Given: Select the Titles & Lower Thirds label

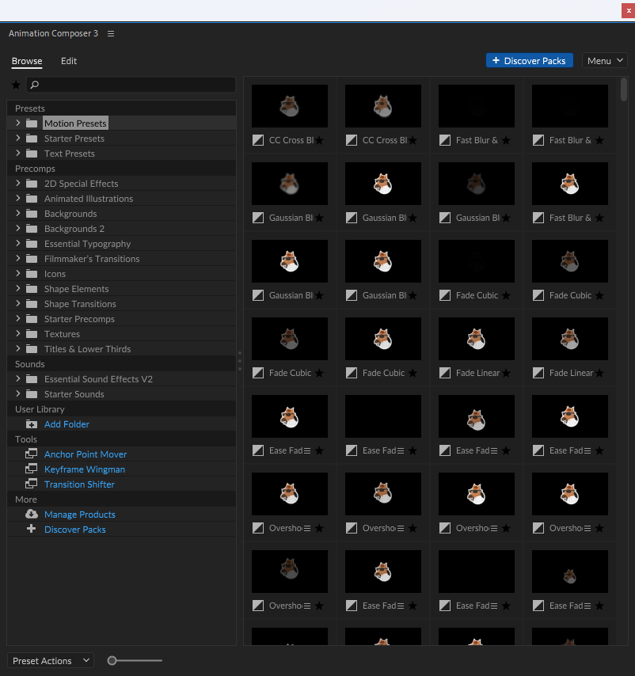Looking at the screenshot, I should (x=88, y=349).
